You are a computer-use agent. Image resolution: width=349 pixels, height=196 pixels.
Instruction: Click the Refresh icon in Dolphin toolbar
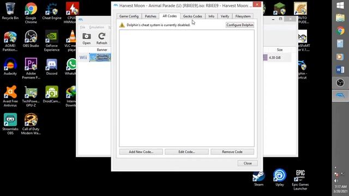102,39
